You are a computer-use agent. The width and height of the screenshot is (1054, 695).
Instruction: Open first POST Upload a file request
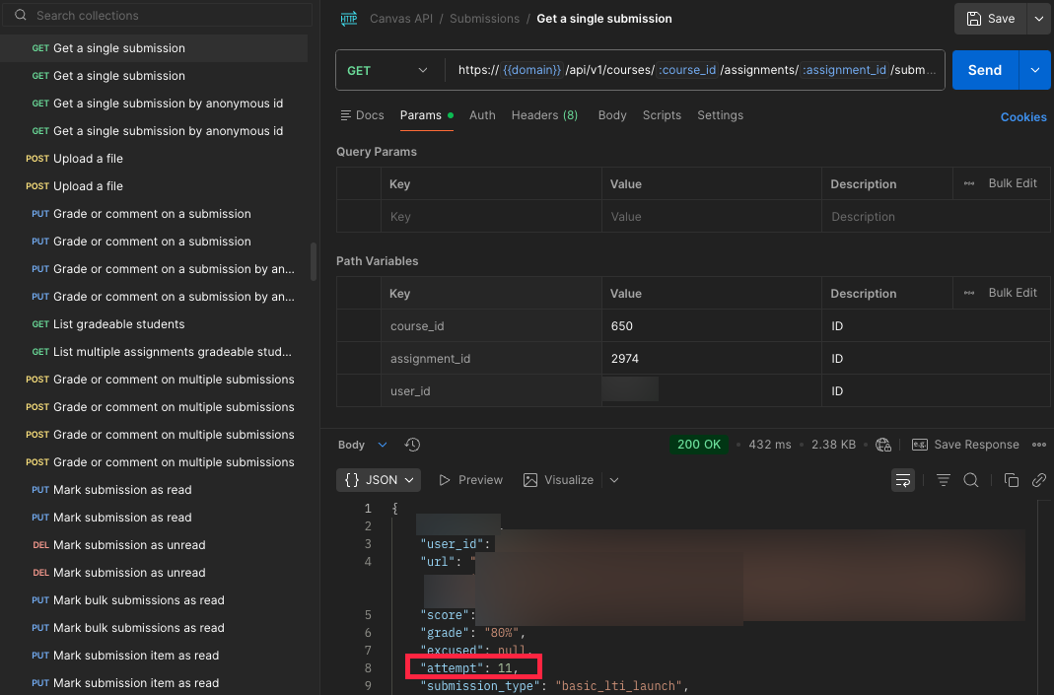tap(154, 159)
